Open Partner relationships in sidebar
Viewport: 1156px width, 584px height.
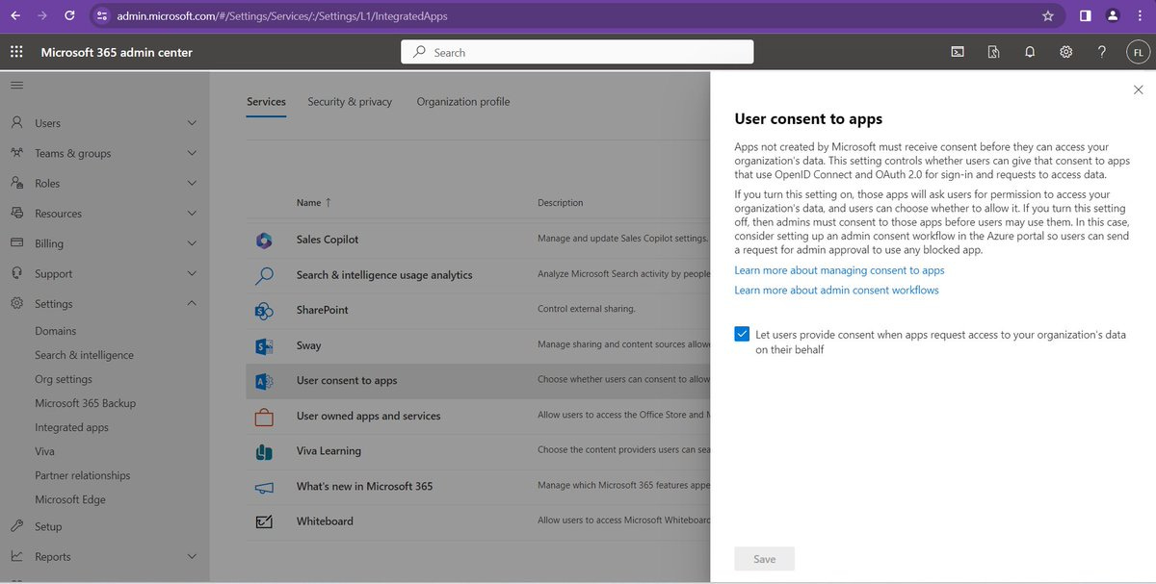[83, 475]
